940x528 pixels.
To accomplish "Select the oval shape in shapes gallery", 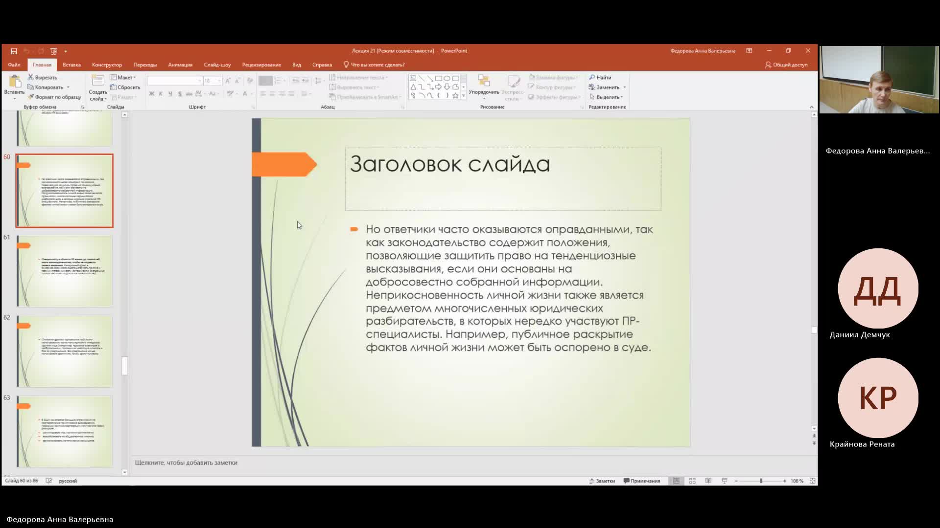I will [x=447, y=78].
